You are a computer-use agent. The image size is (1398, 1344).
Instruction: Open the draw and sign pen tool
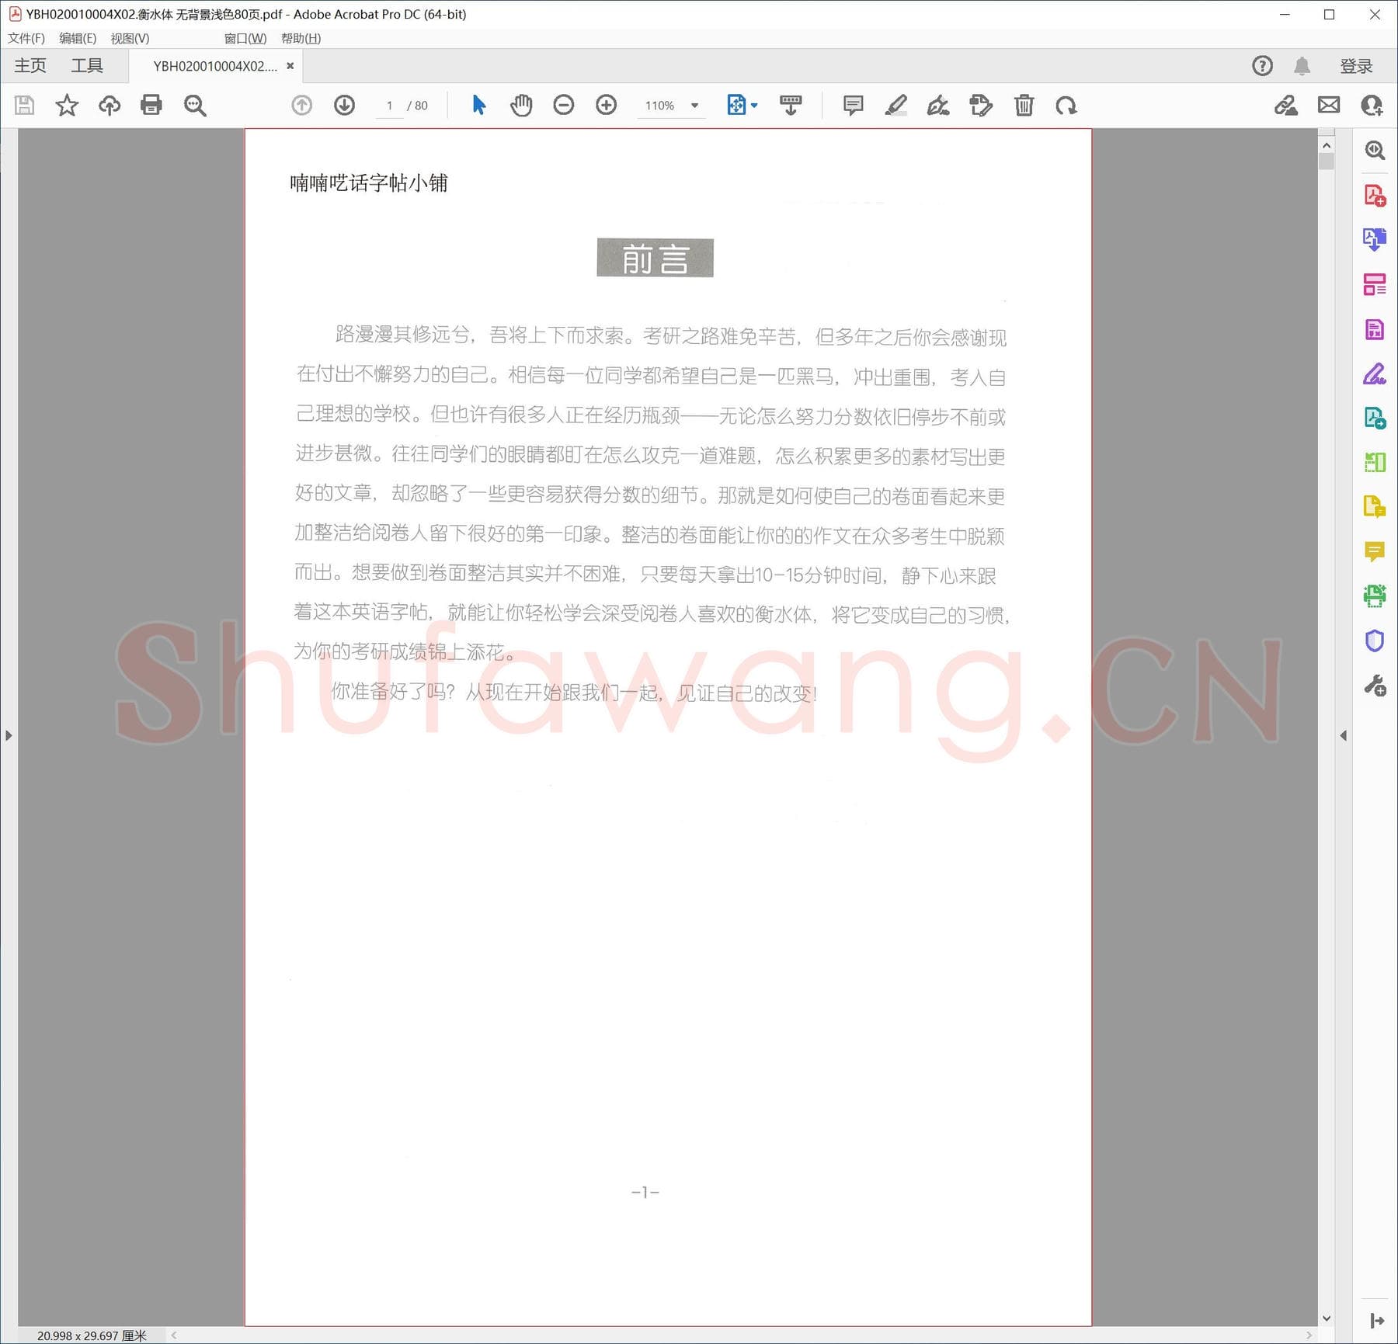coord(938,105)
